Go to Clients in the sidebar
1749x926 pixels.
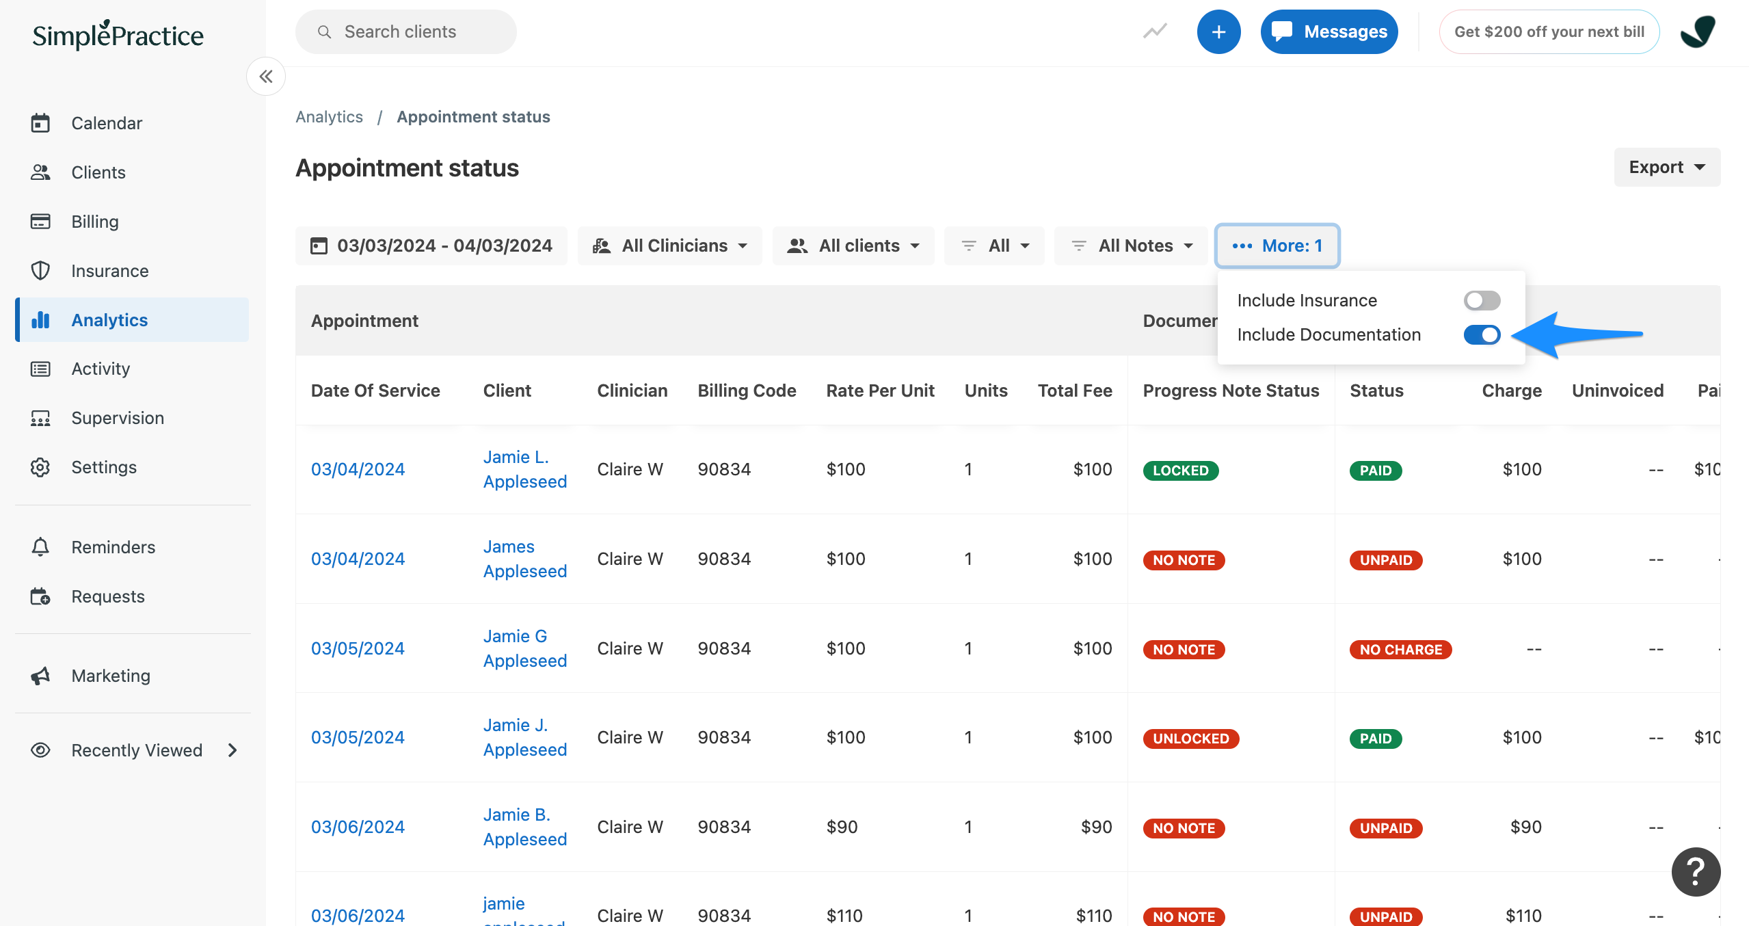coord(132,172)
